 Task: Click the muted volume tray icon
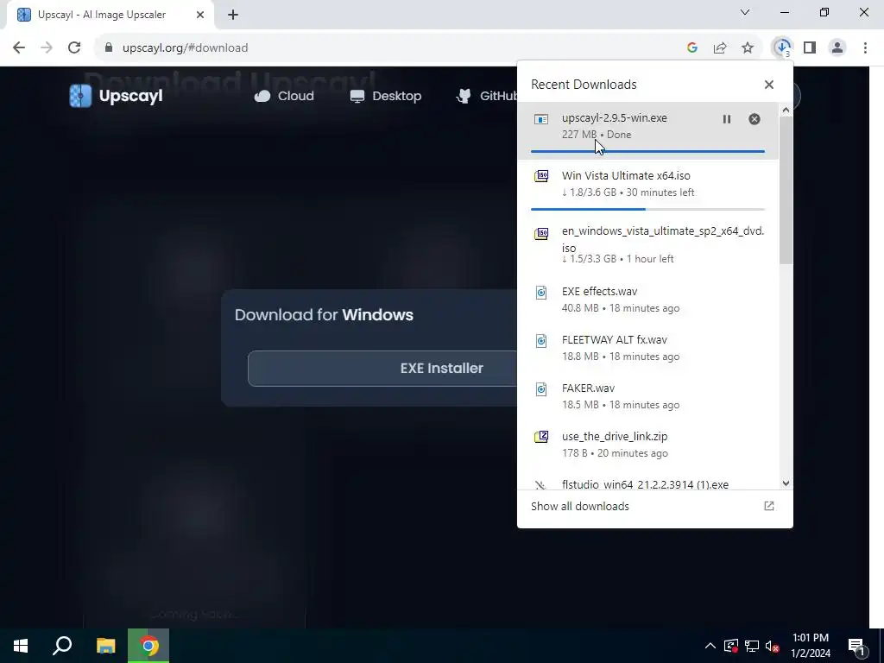click(772, 646)
